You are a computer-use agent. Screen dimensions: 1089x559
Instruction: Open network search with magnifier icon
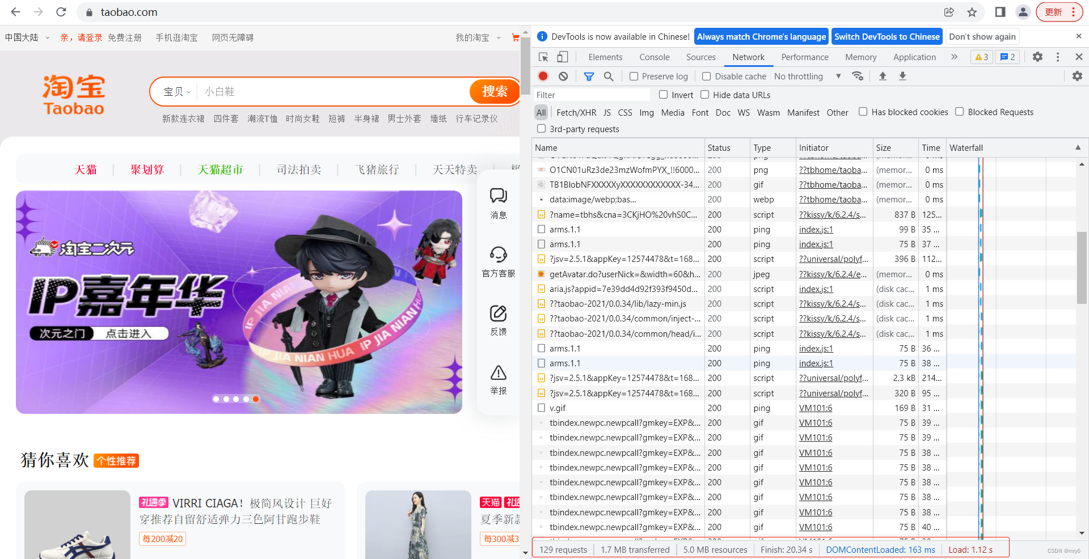pos(609,76)
